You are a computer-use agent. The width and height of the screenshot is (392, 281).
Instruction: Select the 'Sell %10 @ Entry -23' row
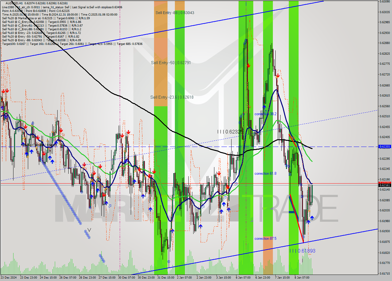coord(42,33)
